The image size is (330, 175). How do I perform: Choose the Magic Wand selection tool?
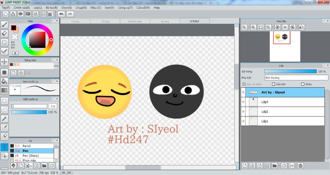(5, 119)
